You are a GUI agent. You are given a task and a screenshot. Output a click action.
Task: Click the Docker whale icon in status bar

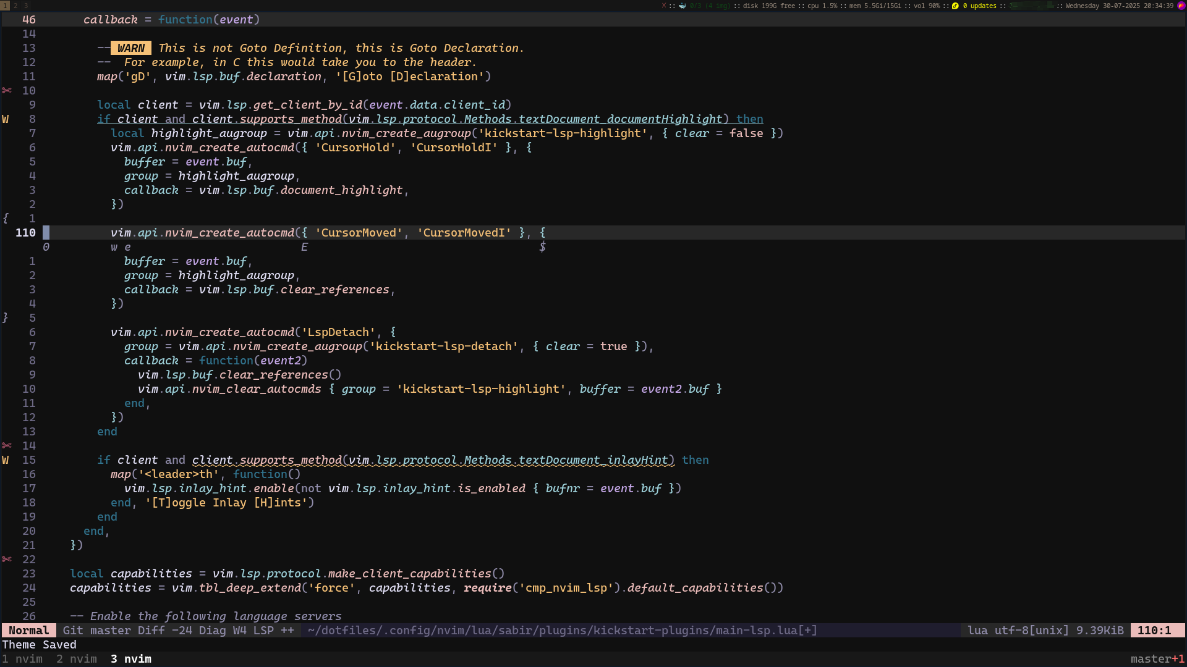[x=683, y=6]
